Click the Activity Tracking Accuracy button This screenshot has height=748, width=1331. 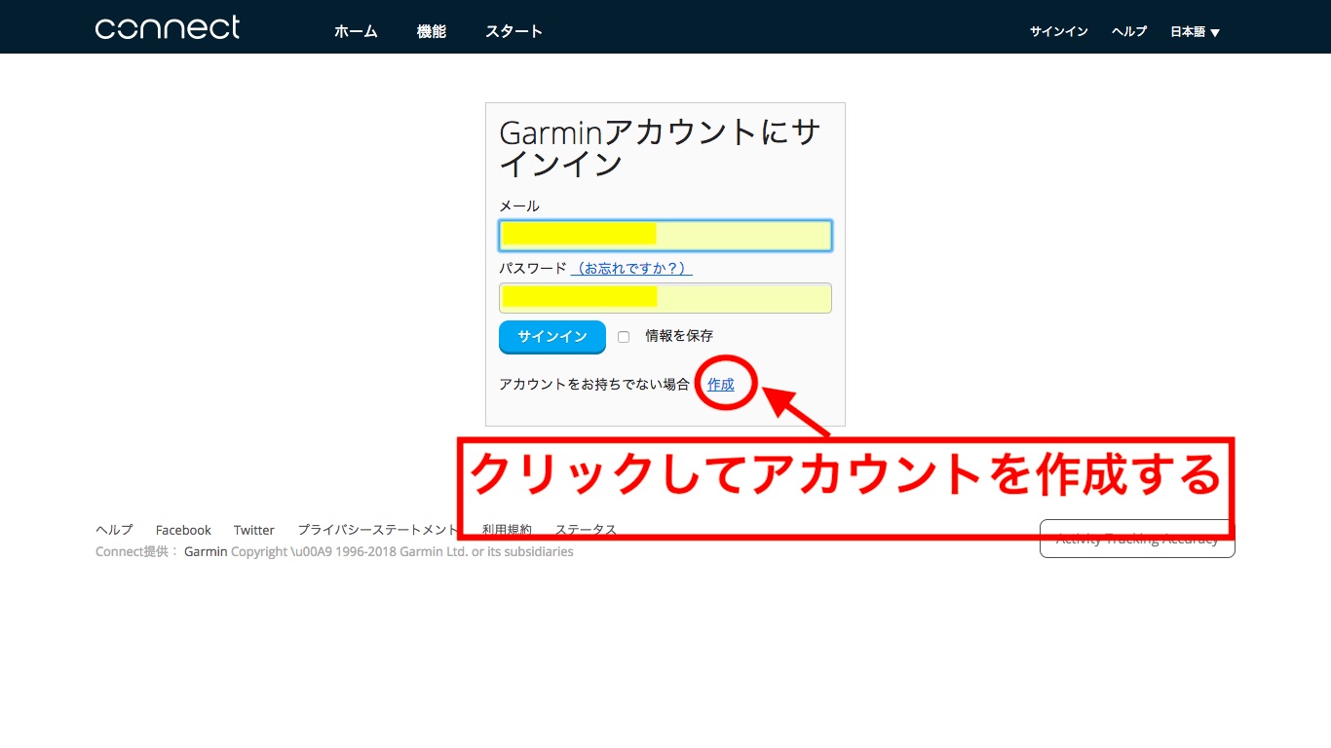(1137, 539)
